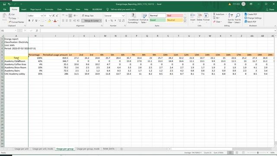Switch to the Page Layout tab
277x156 pixels.
[35, 10]
